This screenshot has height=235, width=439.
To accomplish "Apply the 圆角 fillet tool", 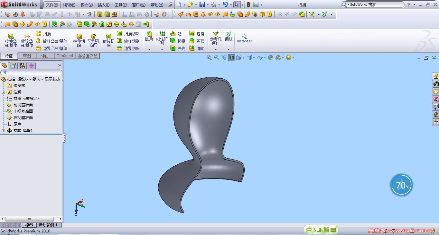I will pos(149,37).
